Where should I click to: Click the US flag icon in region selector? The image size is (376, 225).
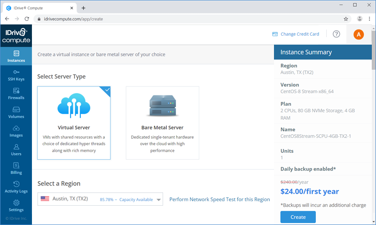pyautogui.click(x=45, y=199)
